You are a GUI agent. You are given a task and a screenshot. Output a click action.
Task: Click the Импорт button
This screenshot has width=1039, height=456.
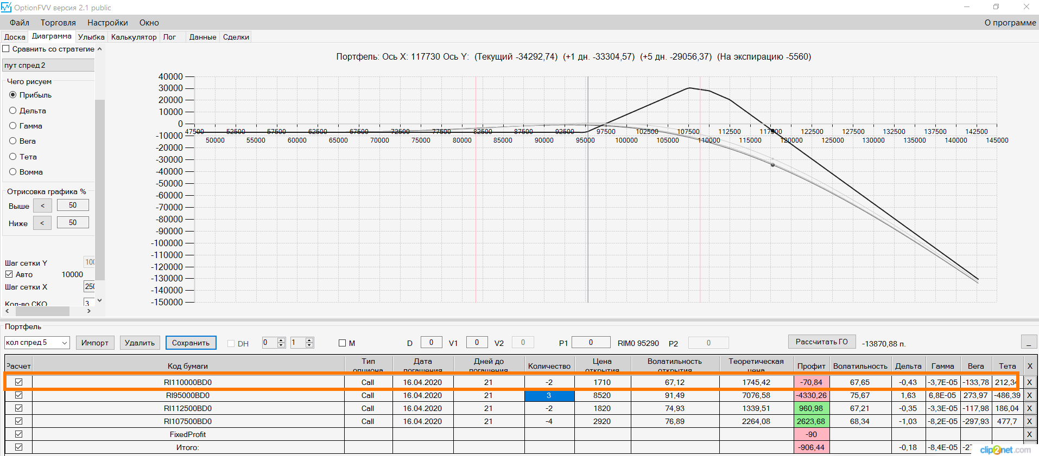click(x=95, y=343)
